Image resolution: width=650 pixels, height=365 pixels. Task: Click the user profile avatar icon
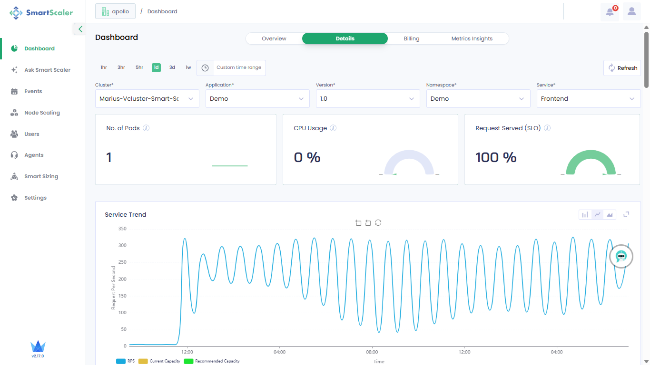631,12
